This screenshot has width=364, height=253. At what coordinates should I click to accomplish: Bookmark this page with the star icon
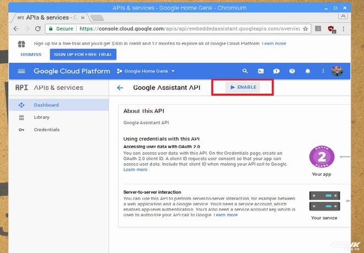pos(306,29)
